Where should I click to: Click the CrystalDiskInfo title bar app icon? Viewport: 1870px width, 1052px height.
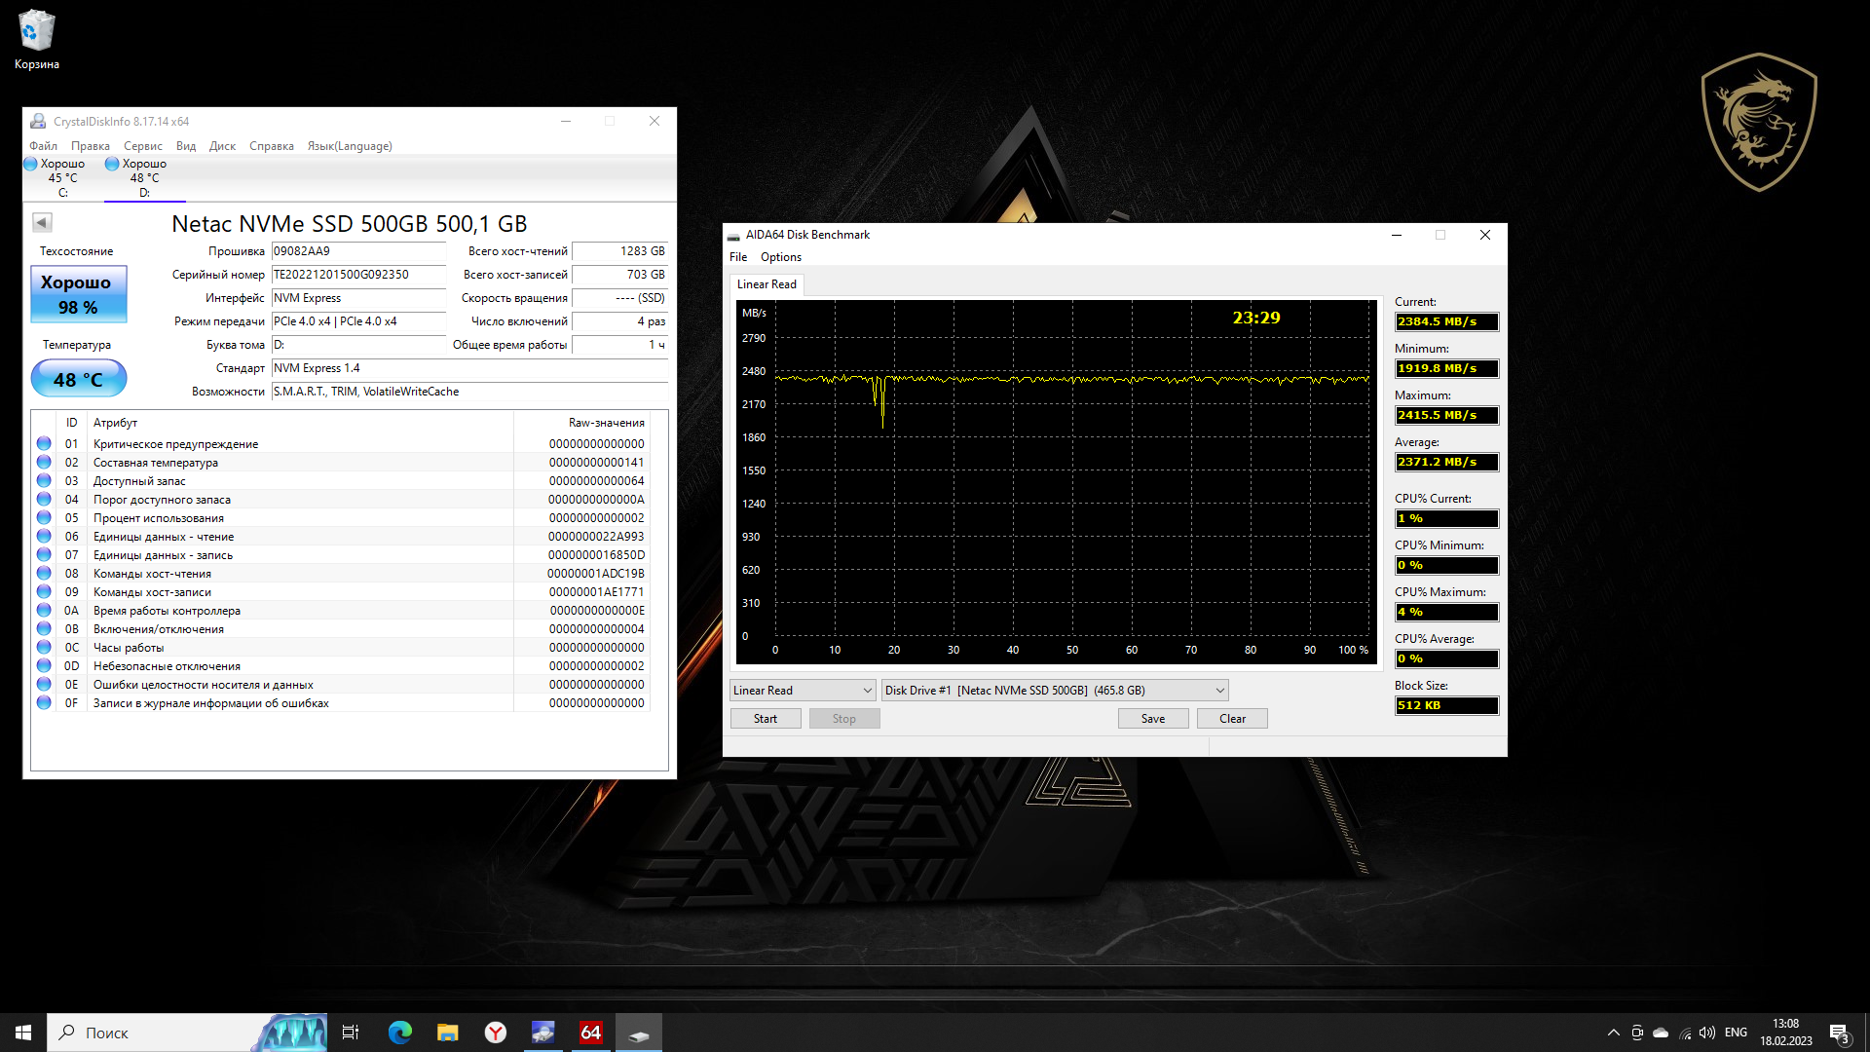38,122
